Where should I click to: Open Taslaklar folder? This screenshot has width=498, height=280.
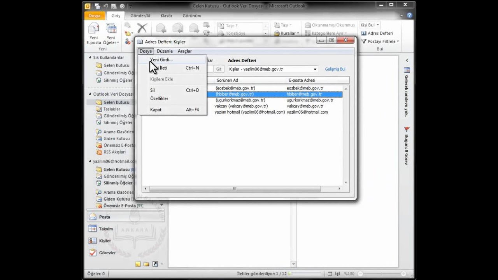[x=112, y=109]
